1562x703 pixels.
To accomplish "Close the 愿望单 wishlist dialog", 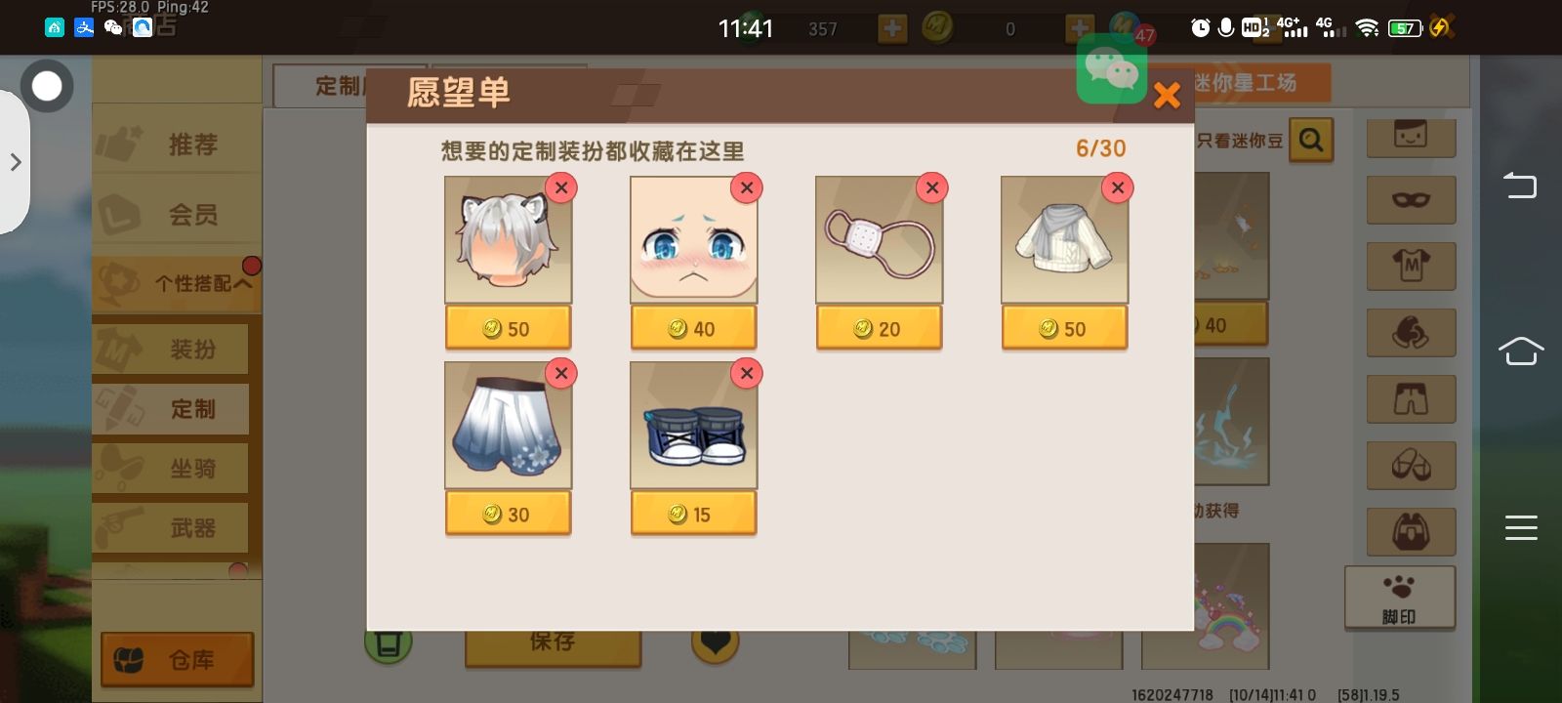I will click(1167, 96).
